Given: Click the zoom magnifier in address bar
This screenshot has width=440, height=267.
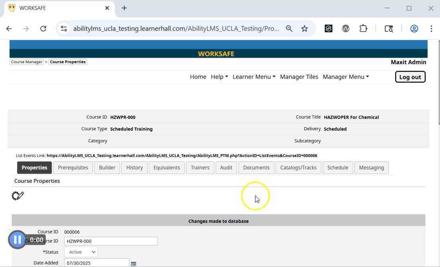Looking at the screenshot, I should [289, 29].
